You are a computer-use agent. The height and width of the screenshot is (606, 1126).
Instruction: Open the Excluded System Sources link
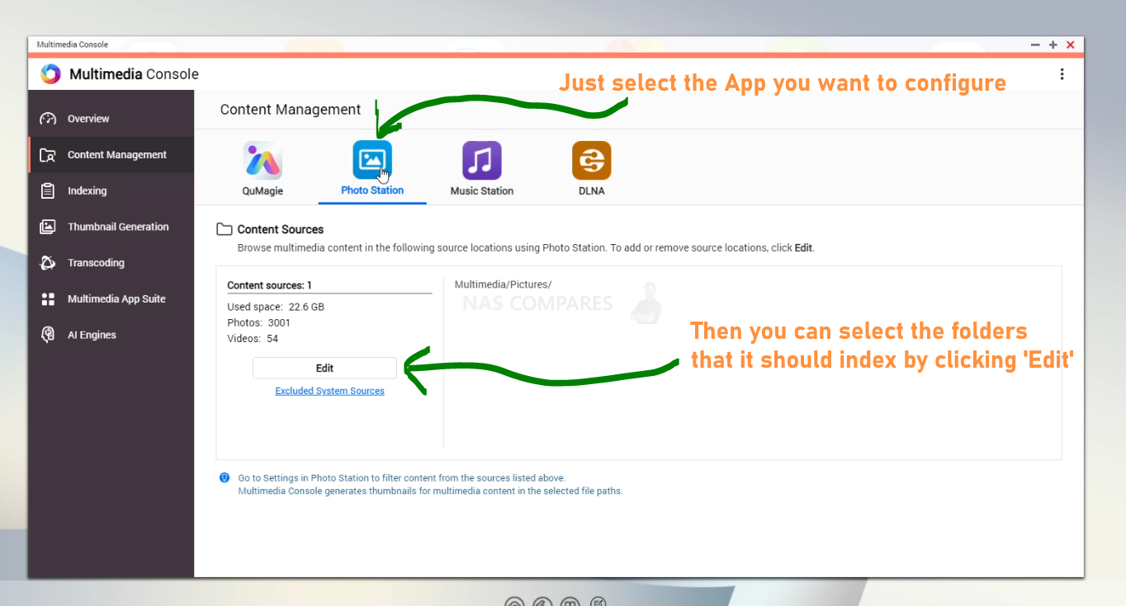coord(329,391)
